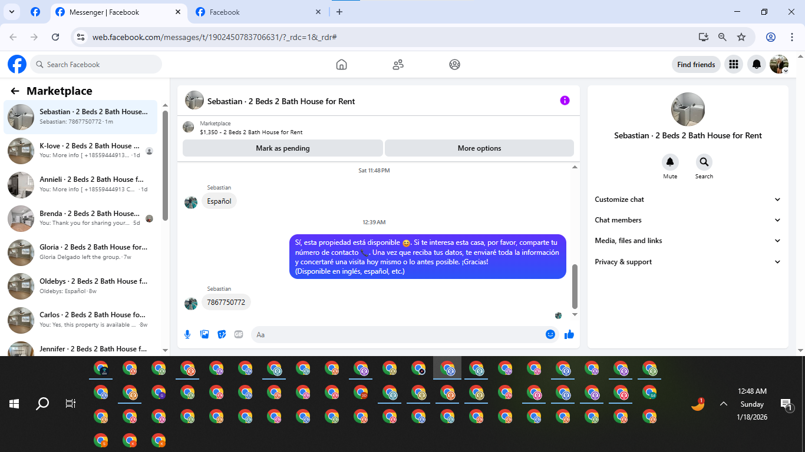Close the Messenger | Facebook tab
This screenshot has width=805, height=452.
(x=179, y=12)
